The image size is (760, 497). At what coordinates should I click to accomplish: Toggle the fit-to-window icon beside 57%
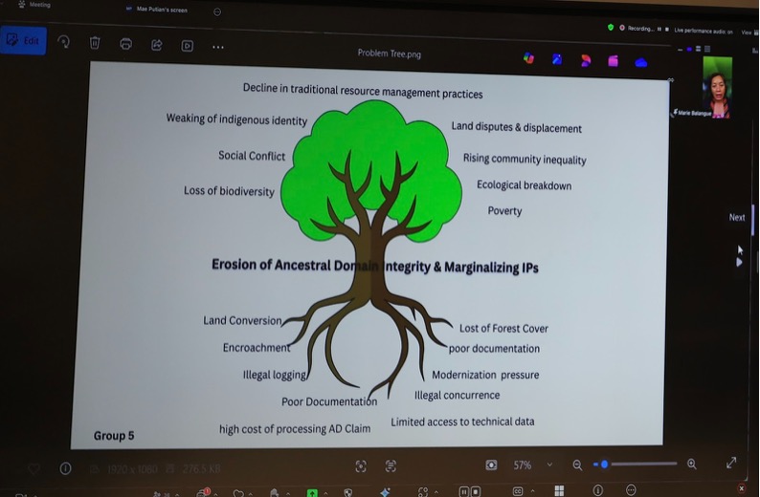pos(491,465)
